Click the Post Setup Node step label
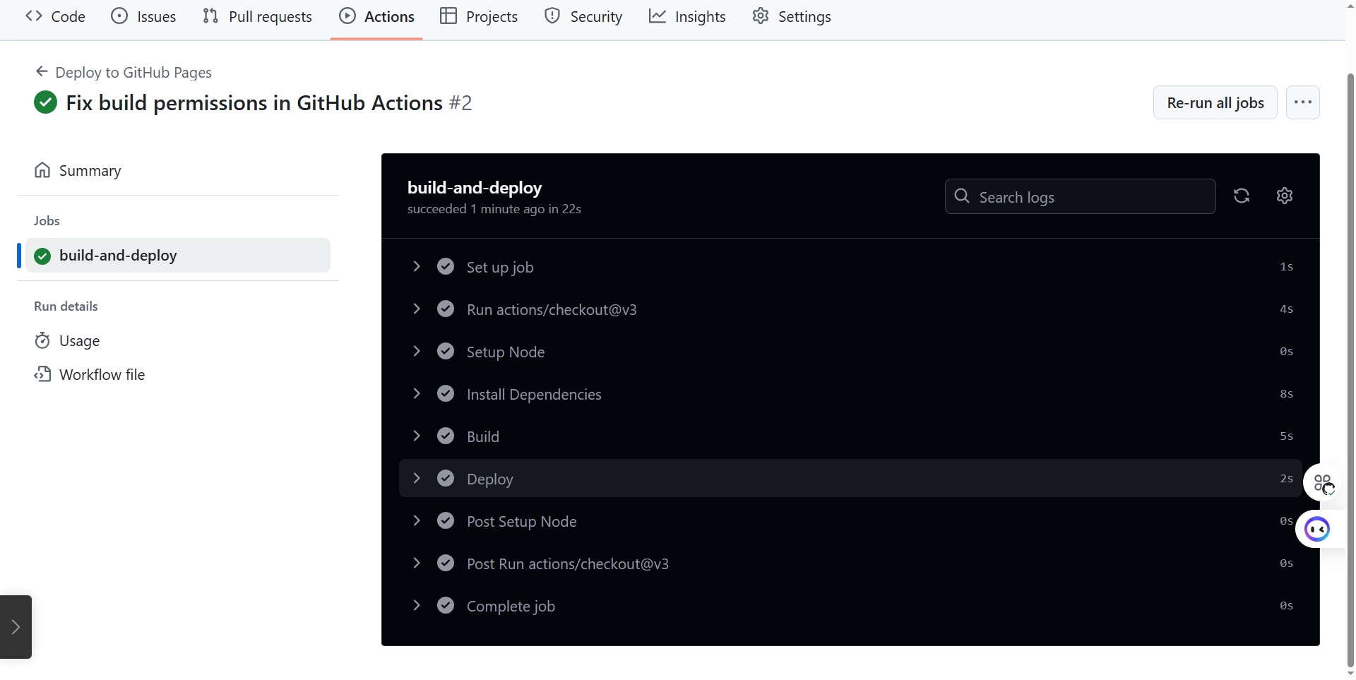 [521, 521]
